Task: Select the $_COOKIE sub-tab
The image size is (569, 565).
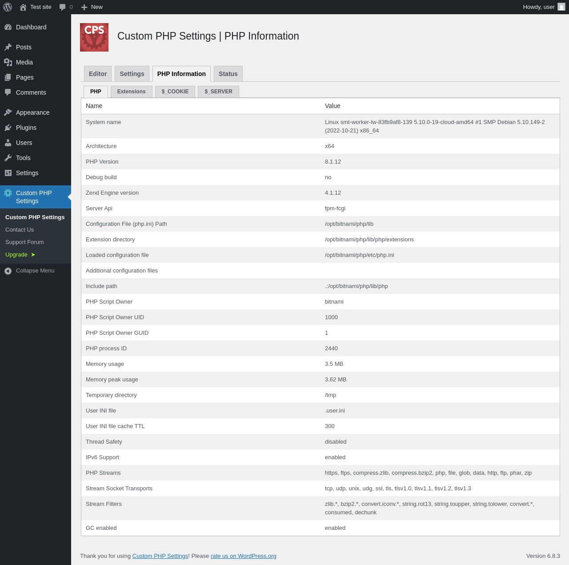Action: (175, 92)
